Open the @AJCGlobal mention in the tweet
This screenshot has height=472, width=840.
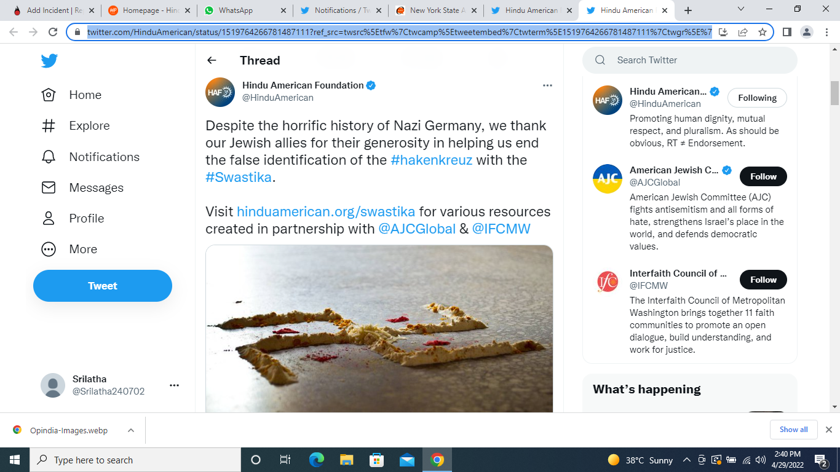(x=417, y=229)
